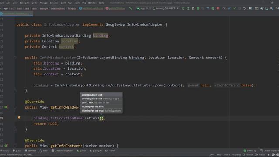Click the Search Everywhere magnifier icon
279x157 pixels.
point(278,8)
